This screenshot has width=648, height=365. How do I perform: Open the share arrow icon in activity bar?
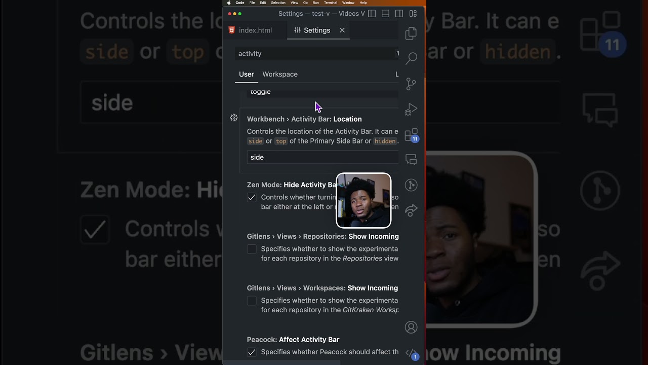(x=411, y=210)
